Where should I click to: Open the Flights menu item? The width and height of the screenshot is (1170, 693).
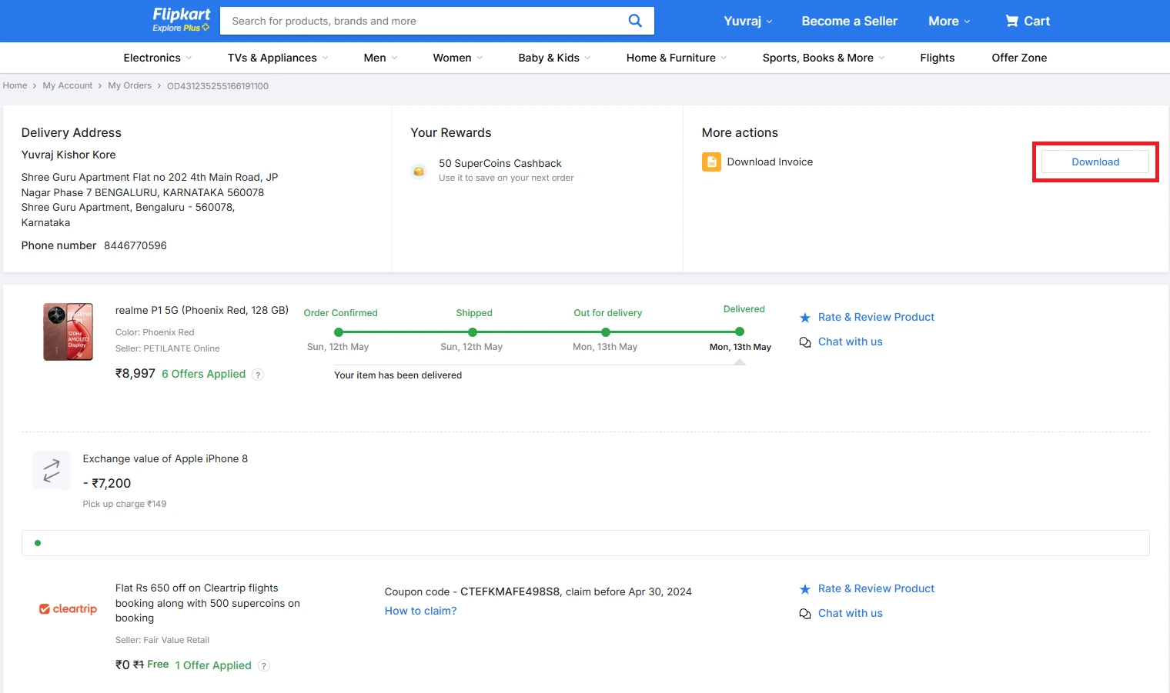pyautogui.click(x=937, y=58)
